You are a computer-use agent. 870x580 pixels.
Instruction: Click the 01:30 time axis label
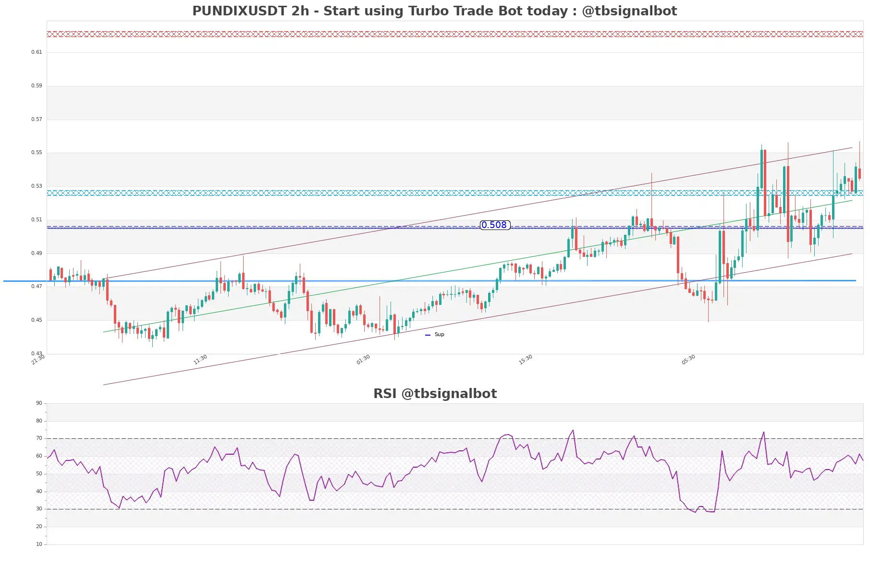click(x=363, y=360)
